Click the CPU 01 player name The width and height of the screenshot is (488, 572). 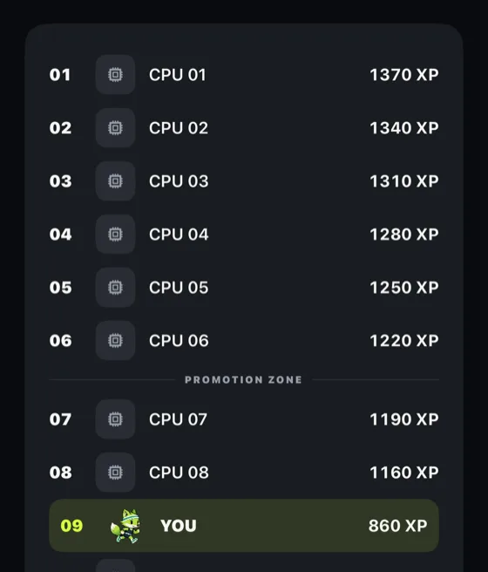pyautogui.click(x=178, y=75)
